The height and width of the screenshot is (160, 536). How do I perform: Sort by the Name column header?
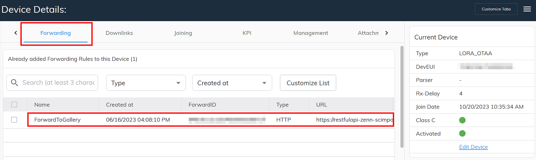[42, 105]
